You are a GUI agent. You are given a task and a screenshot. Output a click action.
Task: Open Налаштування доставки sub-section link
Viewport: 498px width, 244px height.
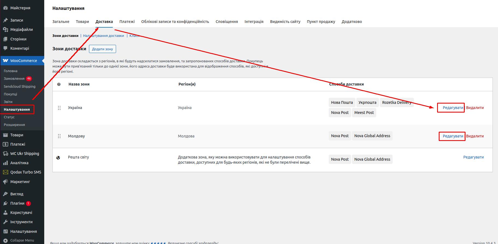[x=103, y=36]
